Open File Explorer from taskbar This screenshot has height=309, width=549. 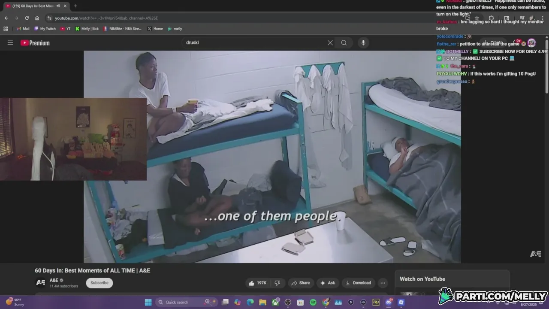(x=262, y=302)
